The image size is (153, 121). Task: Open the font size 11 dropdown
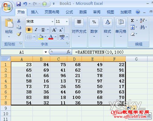click(x=67, y=22)
